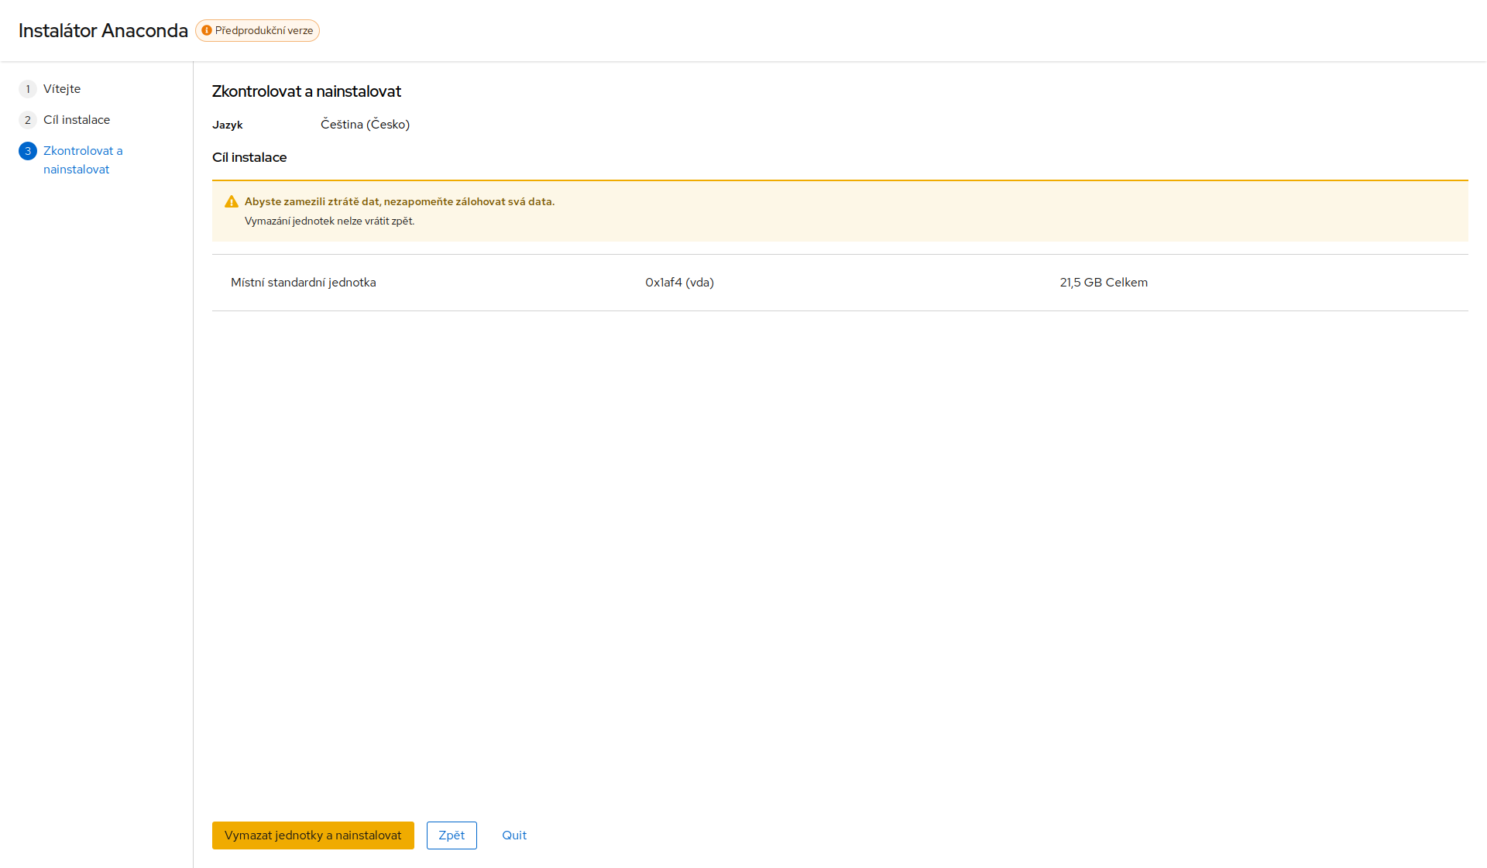1487x868 pixels.
Task: Select the Místní standardní jednotka row
Action: tap(303, 283)
